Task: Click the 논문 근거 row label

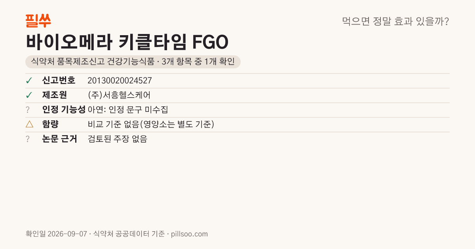Action: (59, 139)
